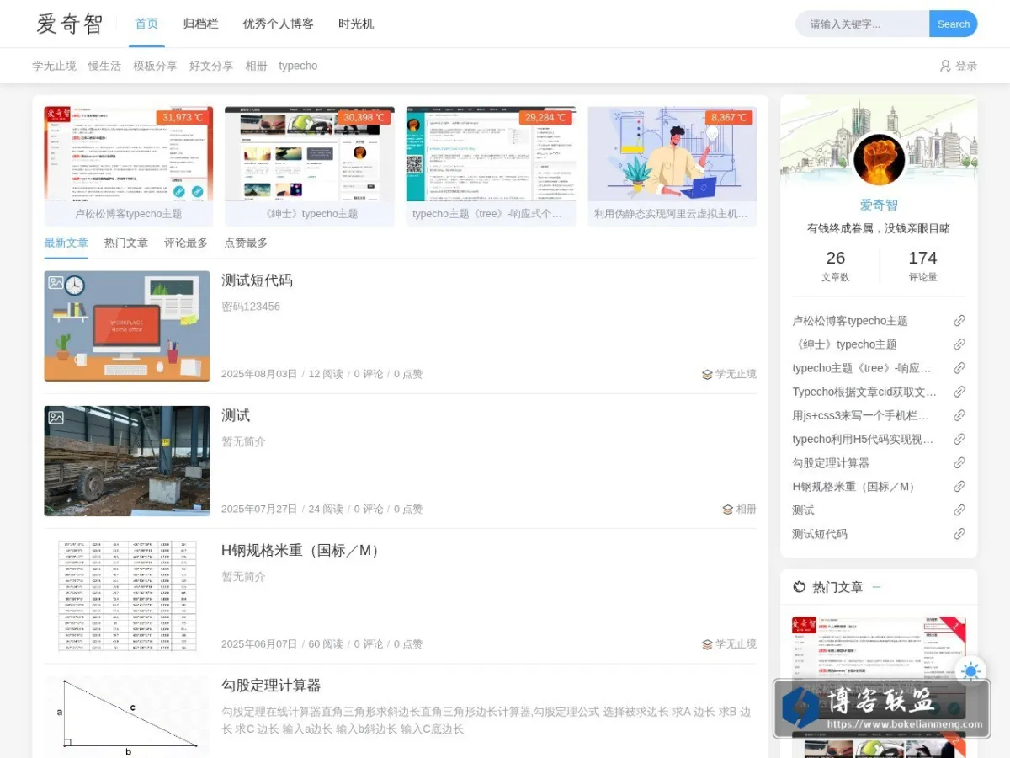
Task: Click the login user icon
Action: tap(945, 66)
